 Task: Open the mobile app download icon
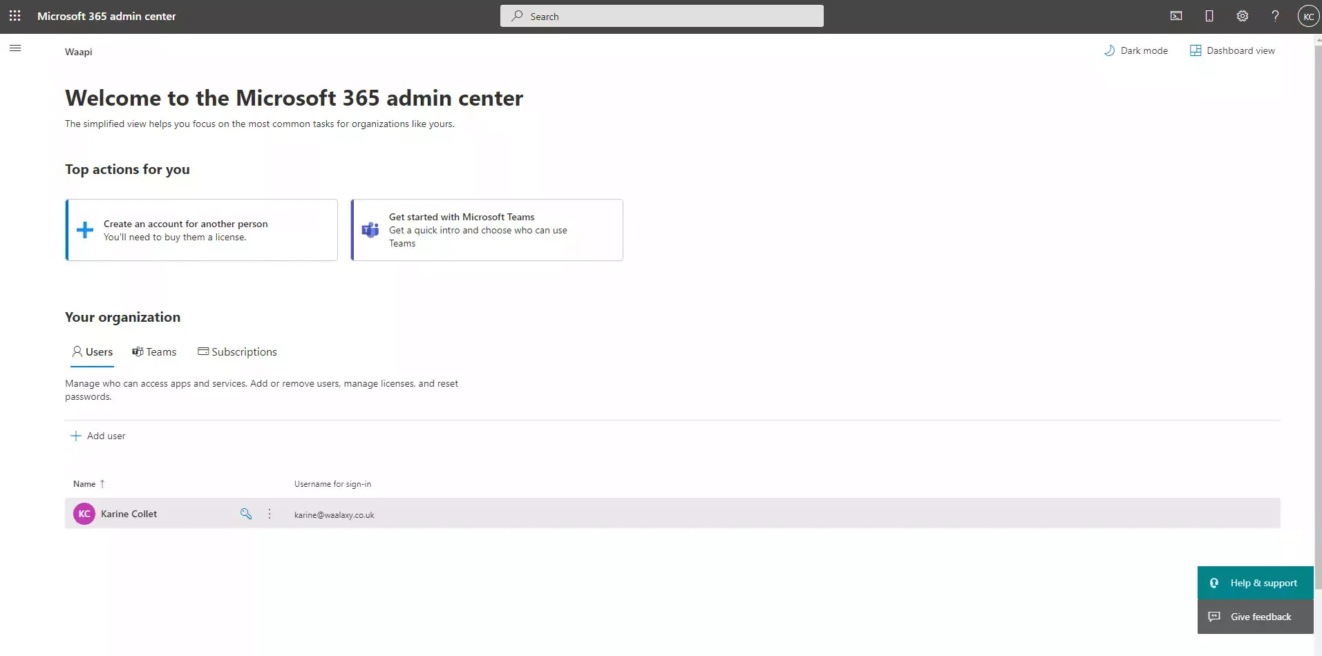pyautogui.click(x=1209, y=16)
